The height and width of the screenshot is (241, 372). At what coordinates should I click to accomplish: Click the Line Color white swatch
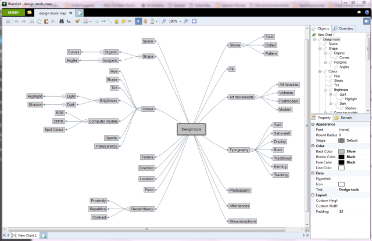pyautogui.click(x=341, y=167)
